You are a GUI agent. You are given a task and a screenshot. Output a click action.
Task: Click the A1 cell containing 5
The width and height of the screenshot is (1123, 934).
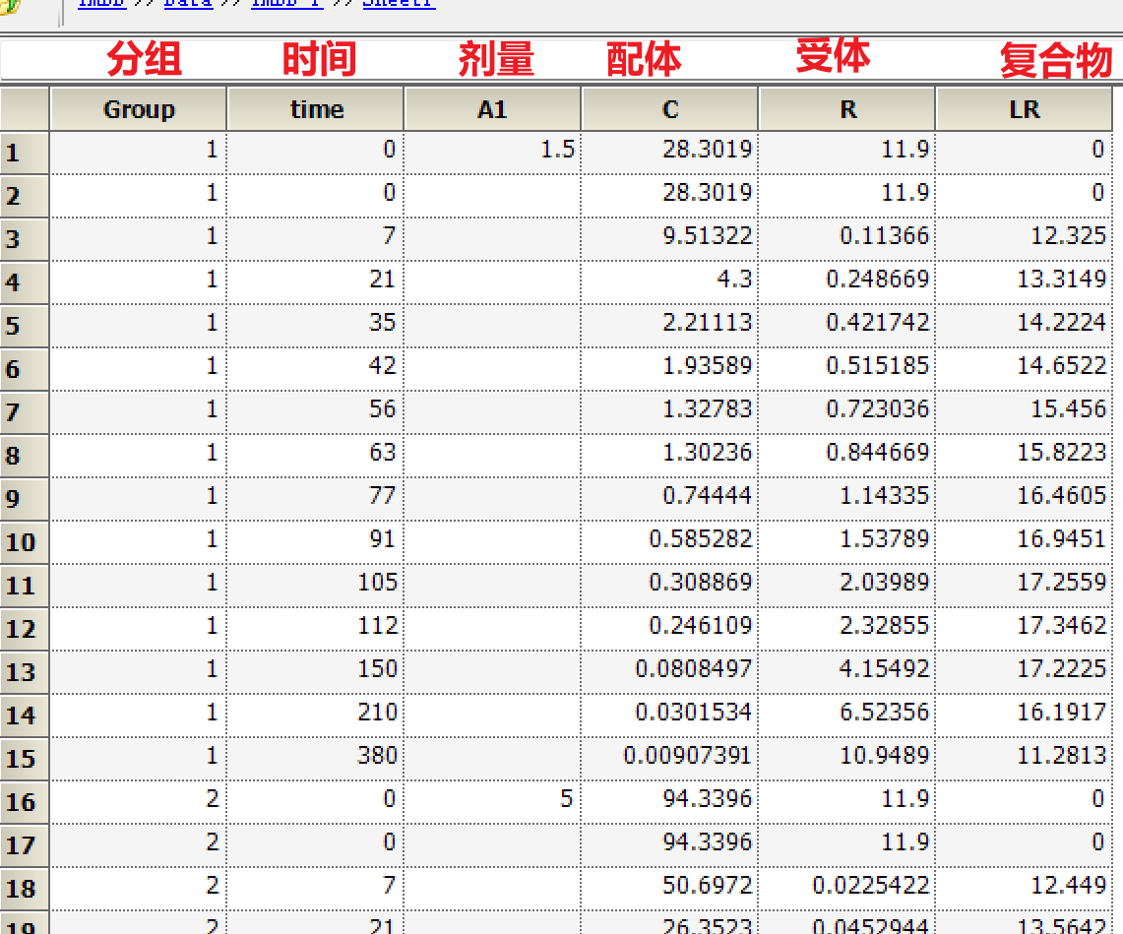click(x=493, y=799)
